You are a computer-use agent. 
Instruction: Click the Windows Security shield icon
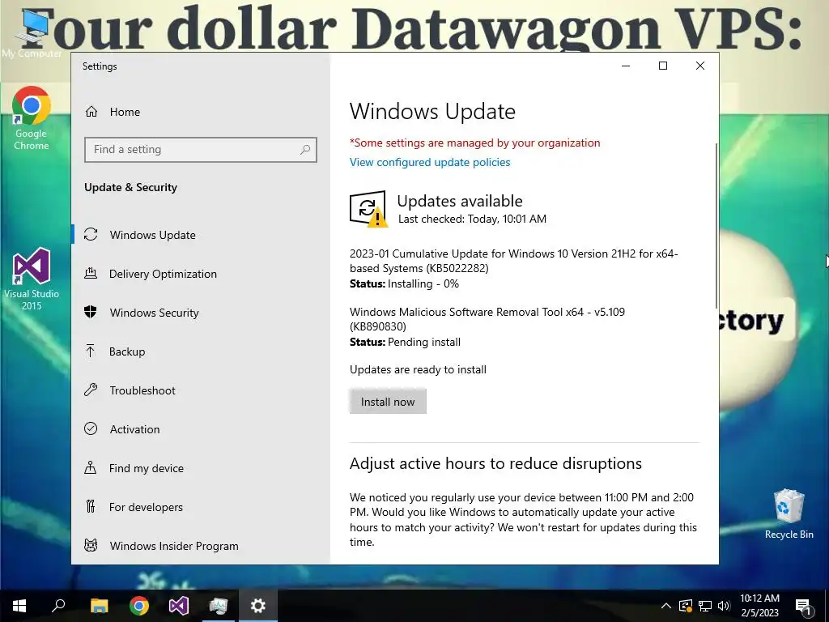point(91,312)
